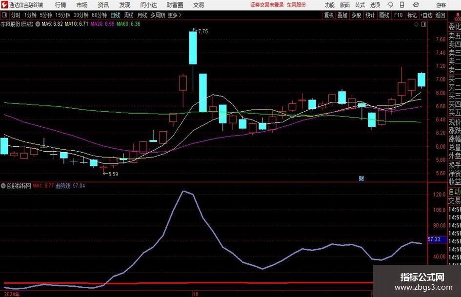Viewport: 461px width, 297px height.
Task: Open the 多周期 multi-period view
Action: point(158,15)
